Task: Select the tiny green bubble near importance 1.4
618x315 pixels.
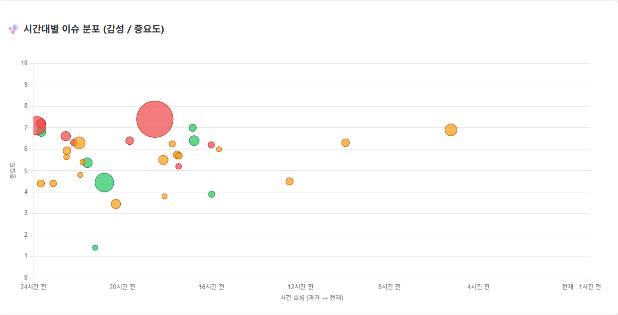Action: click(x=95, y=248)
